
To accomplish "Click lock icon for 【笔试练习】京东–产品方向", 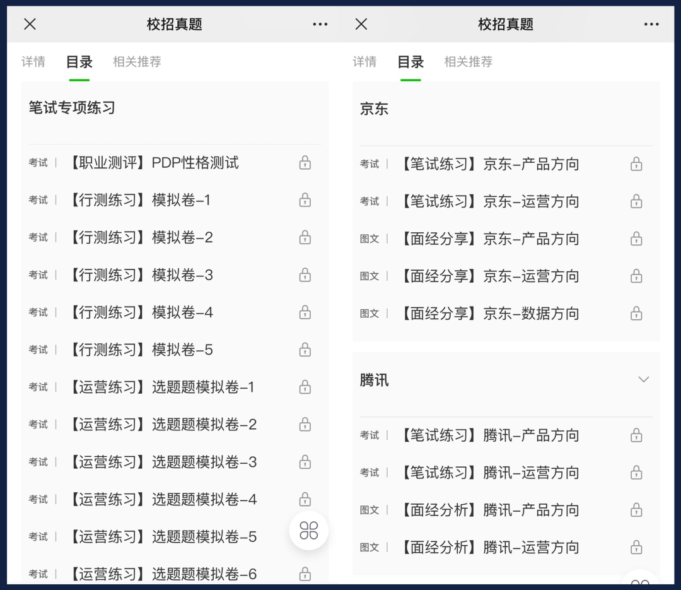I will 636,164.
